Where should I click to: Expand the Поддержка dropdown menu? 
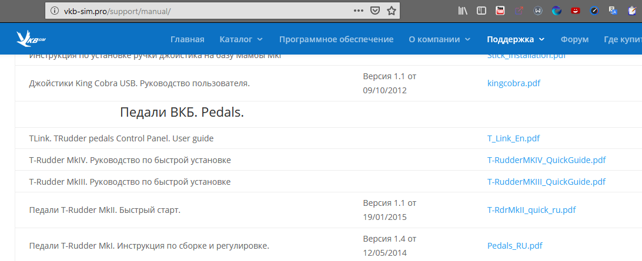point(516,40)
